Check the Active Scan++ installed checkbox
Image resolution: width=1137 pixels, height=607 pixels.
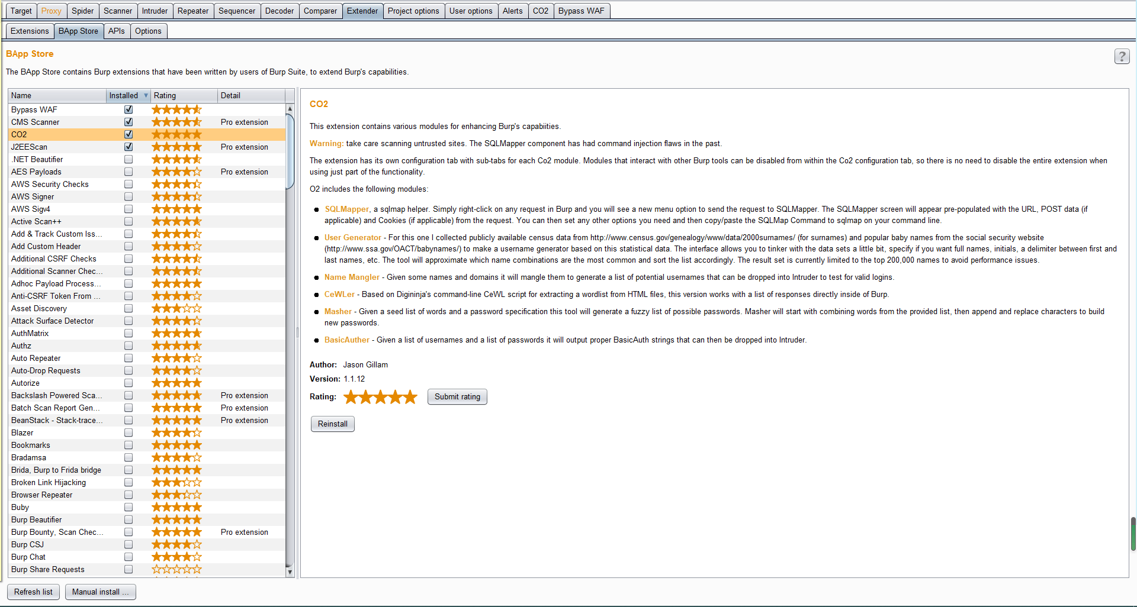[129, 221]
